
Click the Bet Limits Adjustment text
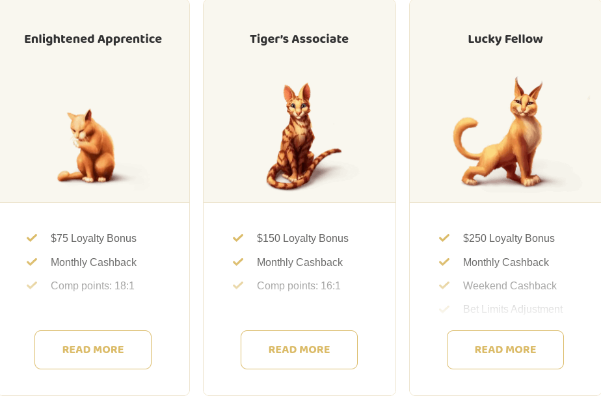point(513,310)
